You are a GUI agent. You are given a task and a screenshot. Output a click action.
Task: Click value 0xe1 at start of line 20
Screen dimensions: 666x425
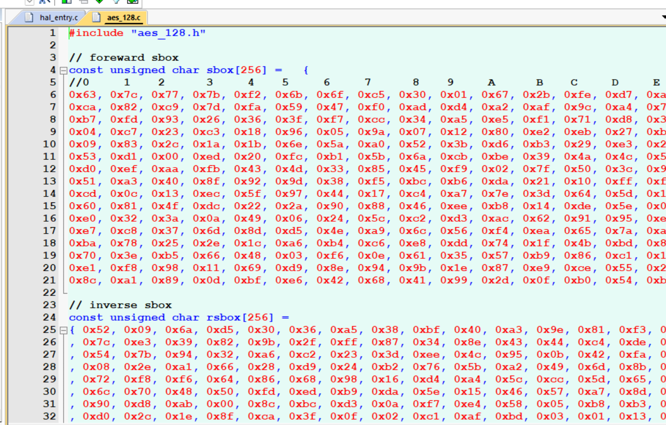tap(83, 268)
